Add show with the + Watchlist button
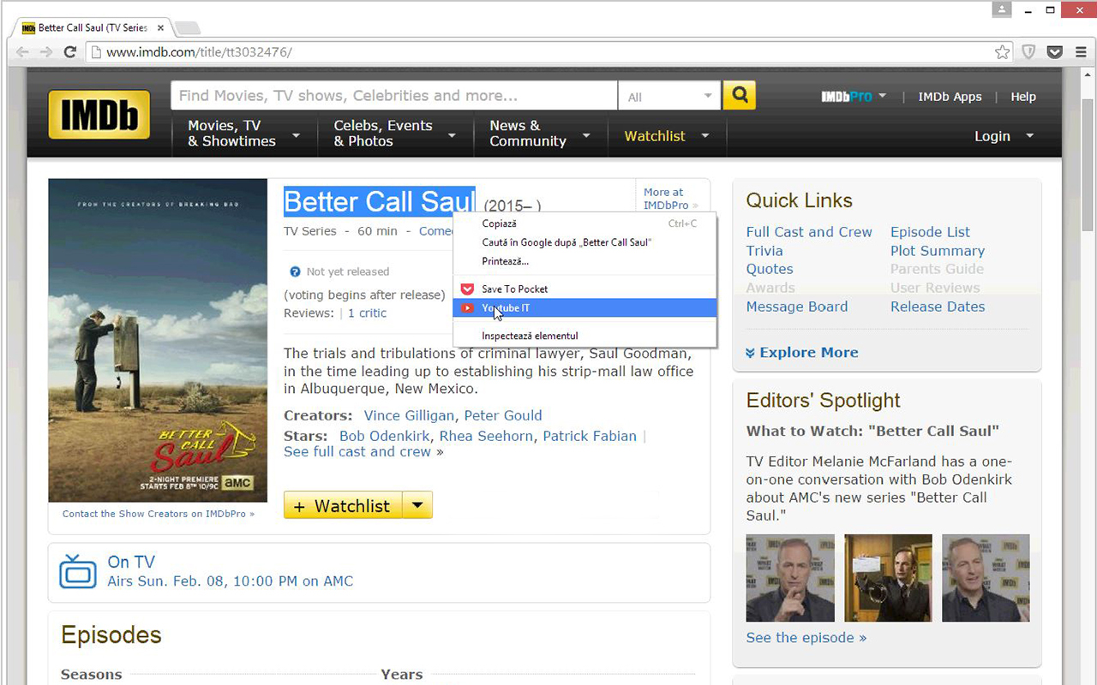Image resolution: width=1097 pixels, height=685 pixels. click(343, 505)
